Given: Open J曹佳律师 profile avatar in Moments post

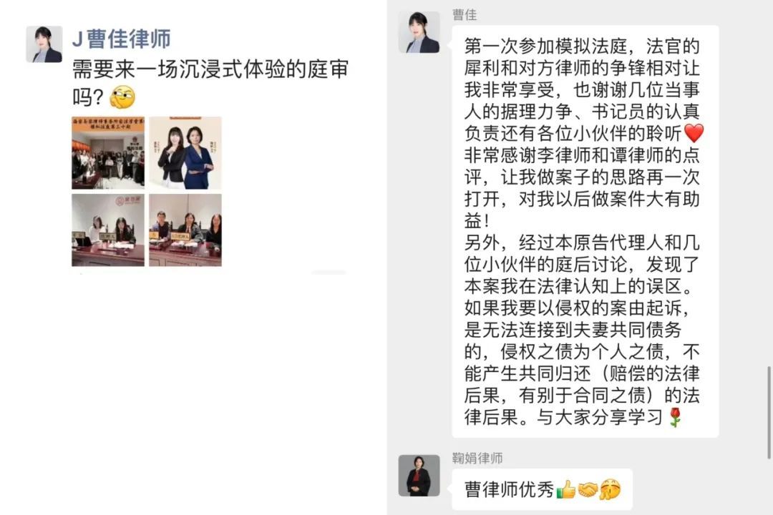Looking at the screenshot, I should [x=44, y=44].
